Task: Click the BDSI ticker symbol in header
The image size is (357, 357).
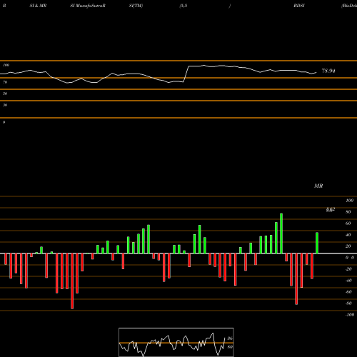Action: pyautogui.click(x=299, y=6)
